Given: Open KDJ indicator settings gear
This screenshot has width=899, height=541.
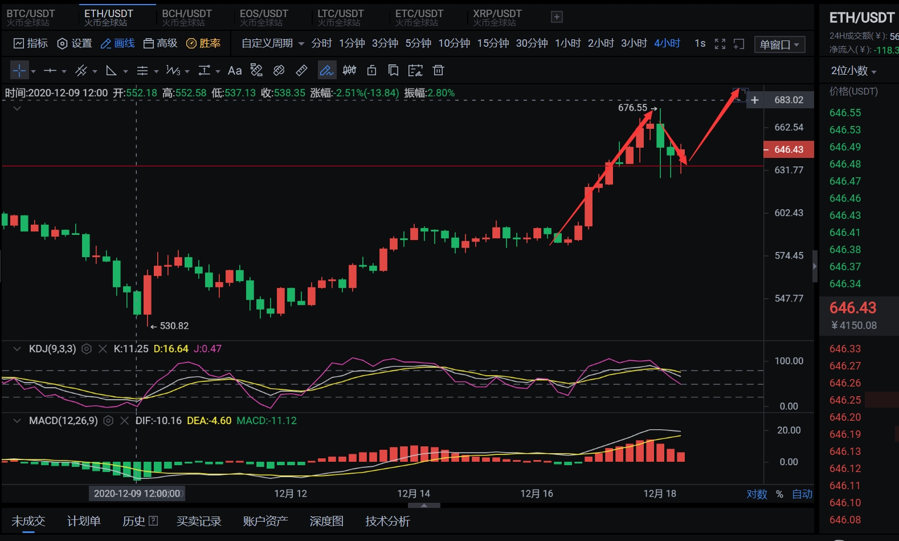Looking at the screenshot, I should 87,349.
